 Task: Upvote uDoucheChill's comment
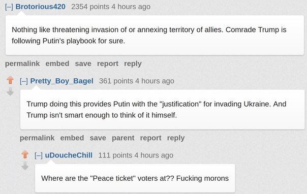tap(25, 154)
